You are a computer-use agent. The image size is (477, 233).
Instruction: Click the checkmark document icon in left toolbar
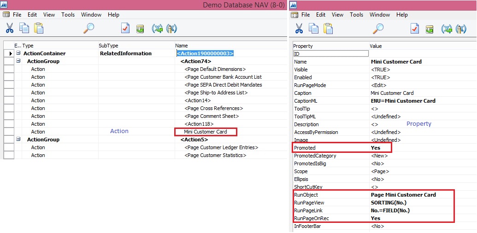pyautogui.click(x=125, y=28)
